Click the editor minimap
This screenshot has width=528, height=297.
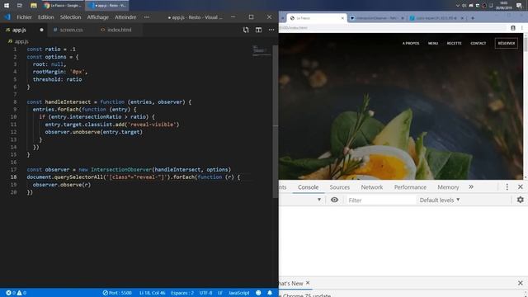(262, 50)
